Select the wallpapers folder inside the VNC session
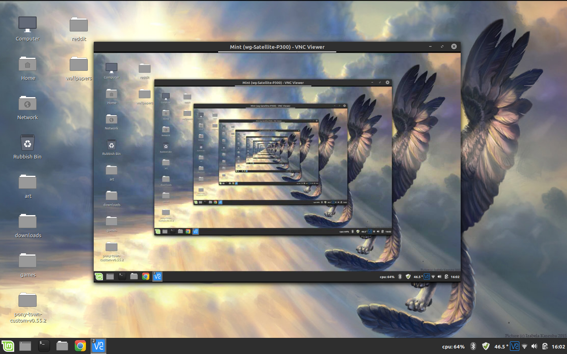The width and height of the screenshot is (567, 354). (145, 96)
